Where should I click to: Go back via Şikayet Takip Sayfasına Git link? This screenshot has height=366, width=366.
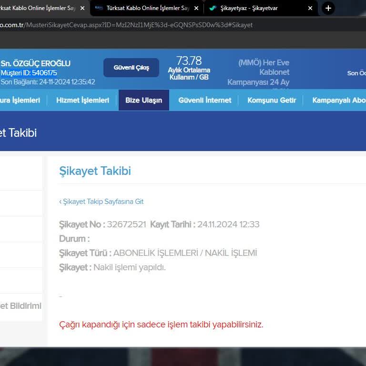point(102,202)
